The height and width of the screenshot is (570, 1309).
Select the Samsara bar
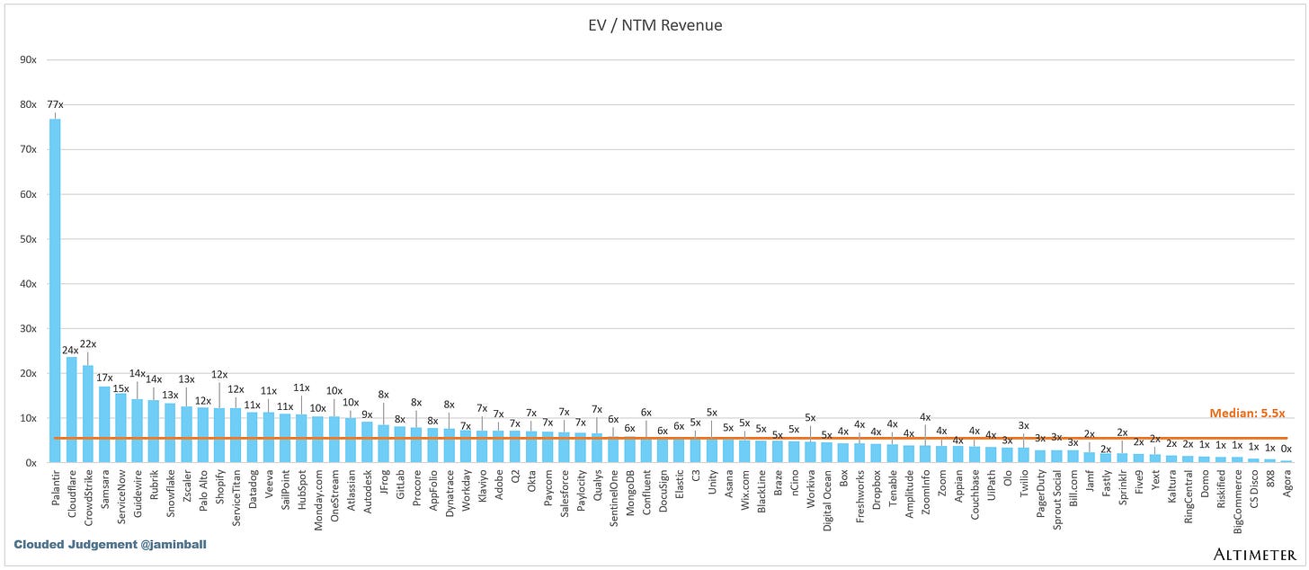tap(104, 424)
